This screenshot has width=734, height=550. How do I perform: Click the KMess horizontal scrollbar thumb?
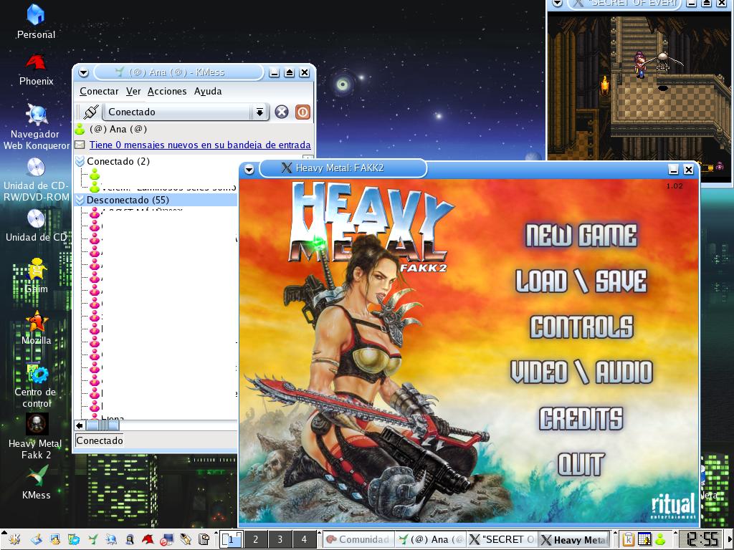tap(103, 425)
